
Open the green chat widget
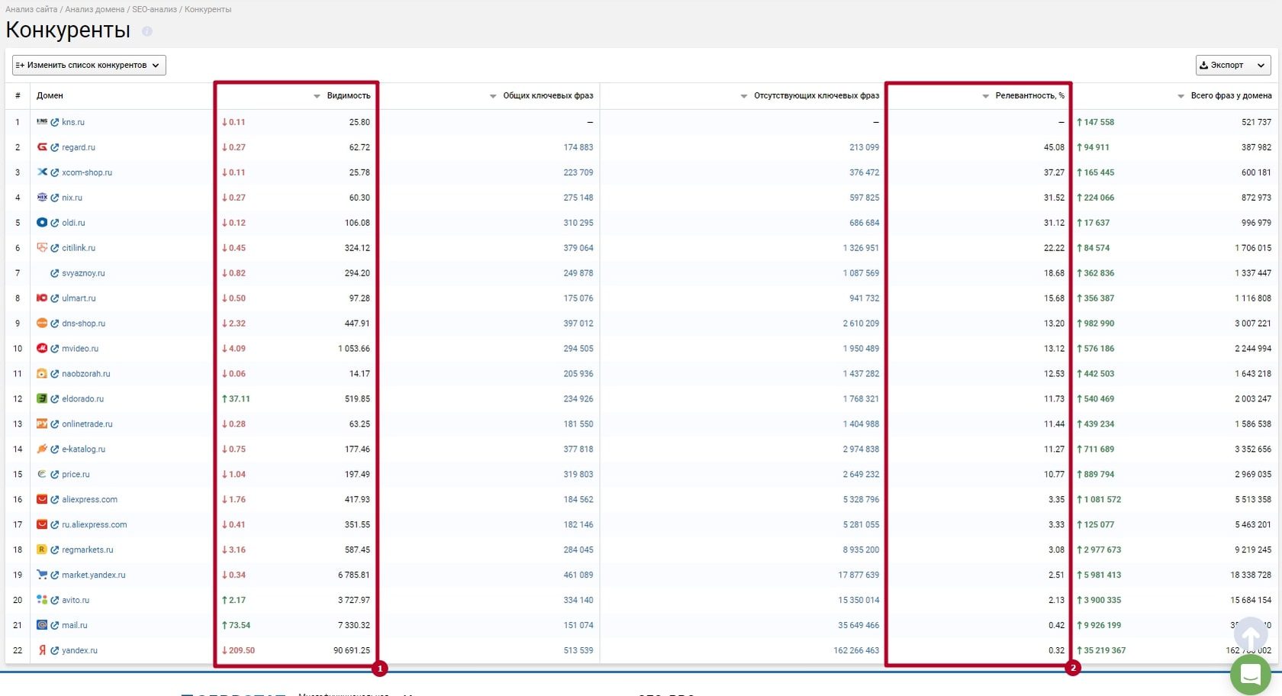(1250, 674)
